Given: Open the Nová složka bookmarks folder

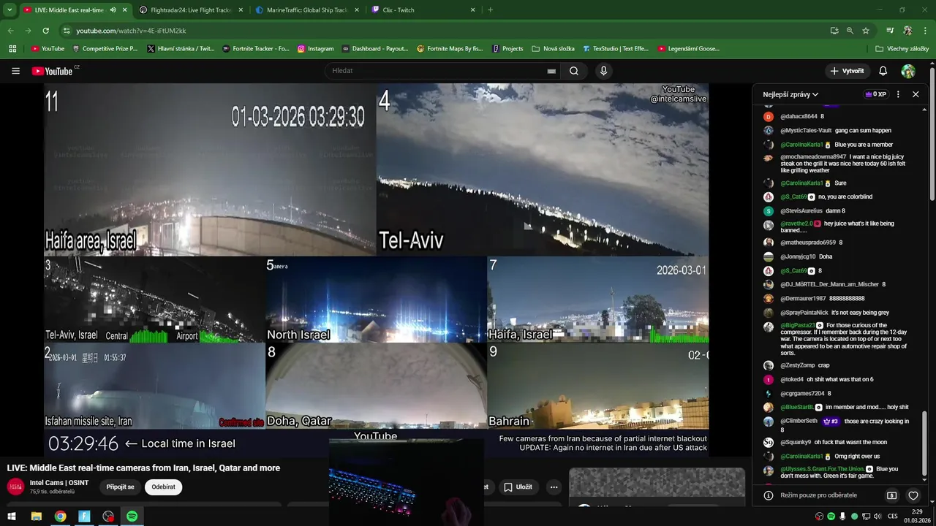Looking at the screenshot, I should (553, 49).
